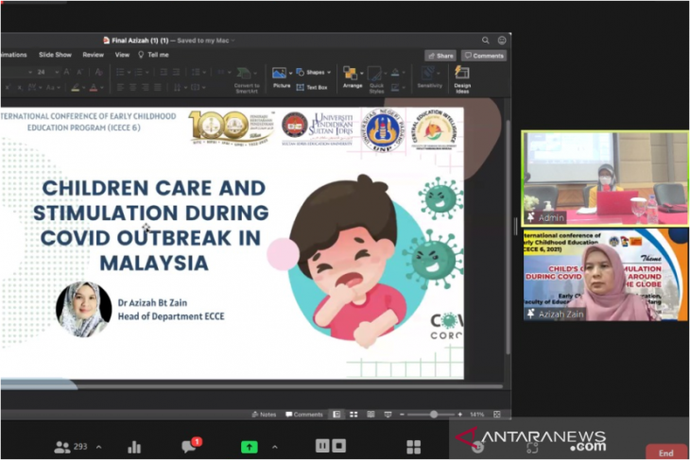Search in presentation using magnifier icon

(x=486, y=41)
